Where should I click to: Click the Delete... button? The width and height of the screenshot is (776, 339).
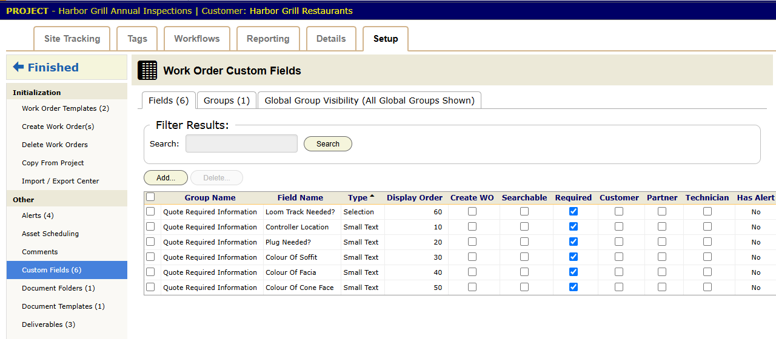(x=216, y=177)
